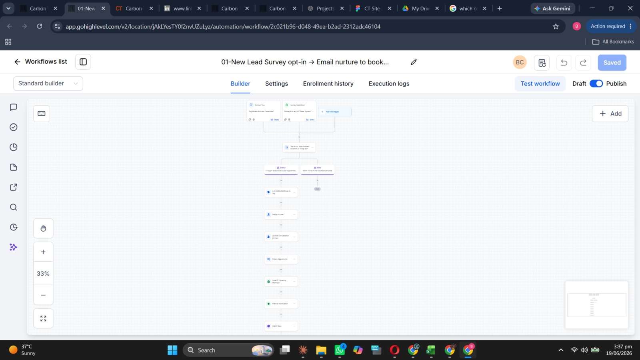The height and width of the screenshot is (360, 640).
Task: Click the BC user avatar
Action: coord(520,62)
